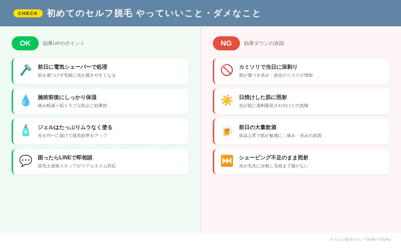Click the beer mug icon on 大量飲酒 card
The width and height of the screenshot is (401, 250).
227,131
